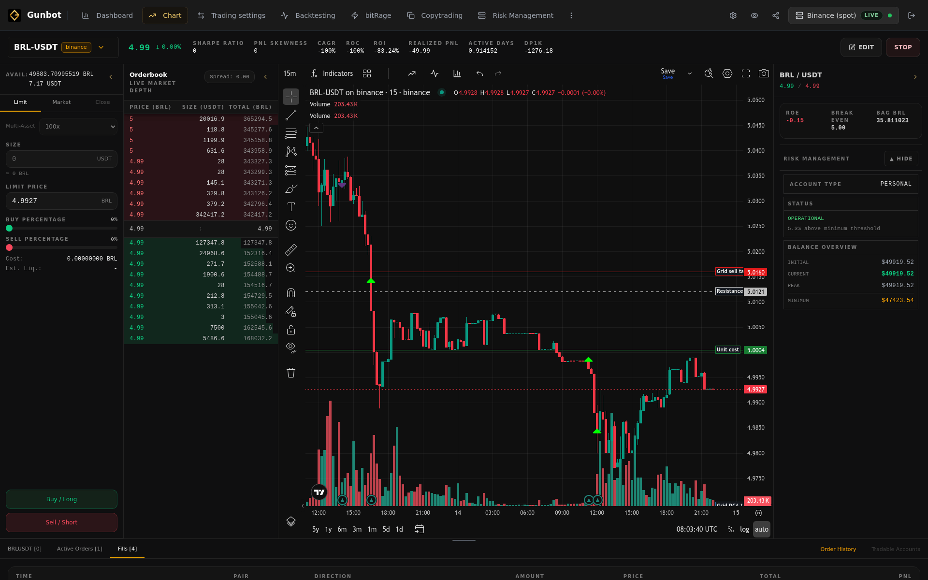Click the share icon in header

776,15
